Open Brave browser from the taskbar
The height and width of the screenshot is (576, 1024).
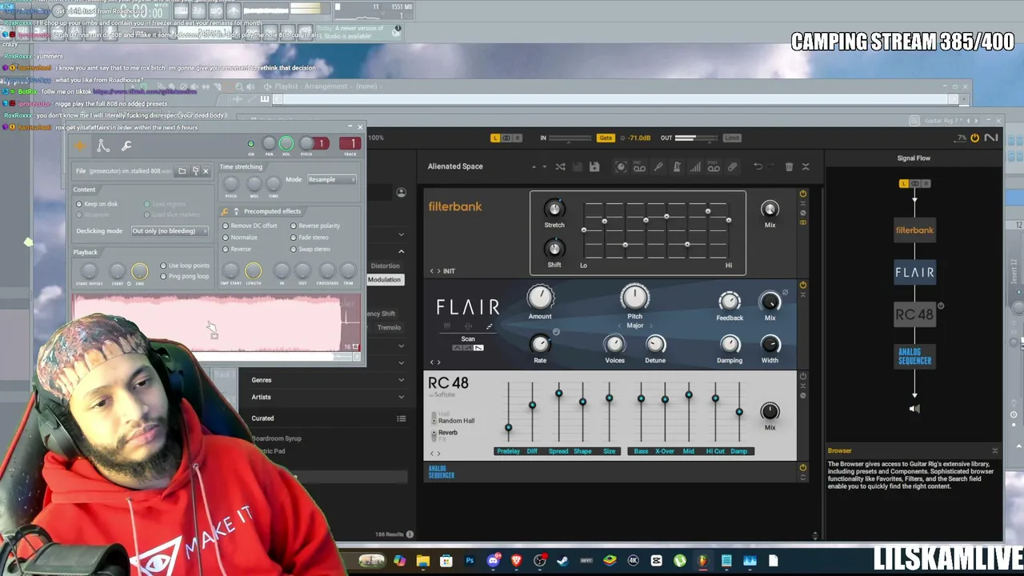[516, 561]
